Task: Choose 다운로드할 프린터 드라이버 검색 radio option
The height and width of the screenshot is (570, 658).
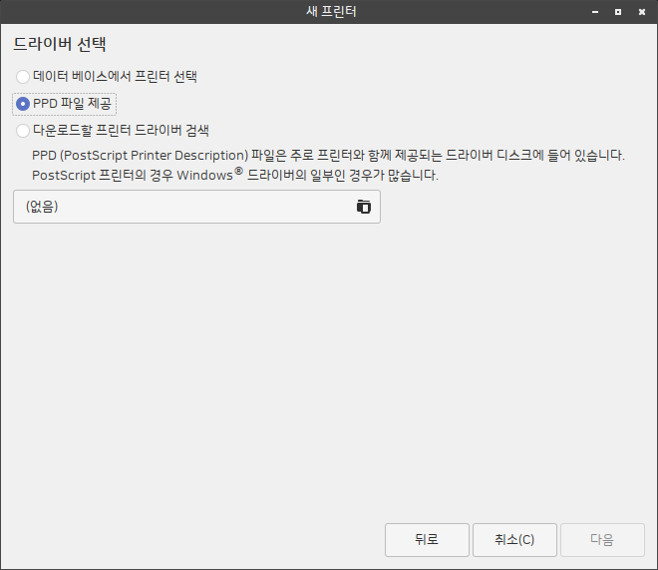Action: pos(23,130)
